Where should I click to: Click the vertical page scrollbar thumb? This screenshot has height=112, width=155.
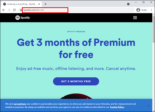153,29
